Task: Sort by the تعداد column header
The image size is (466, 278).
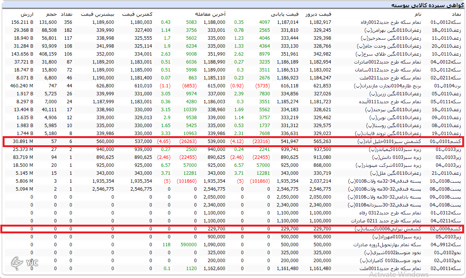Action: (67, 14)
